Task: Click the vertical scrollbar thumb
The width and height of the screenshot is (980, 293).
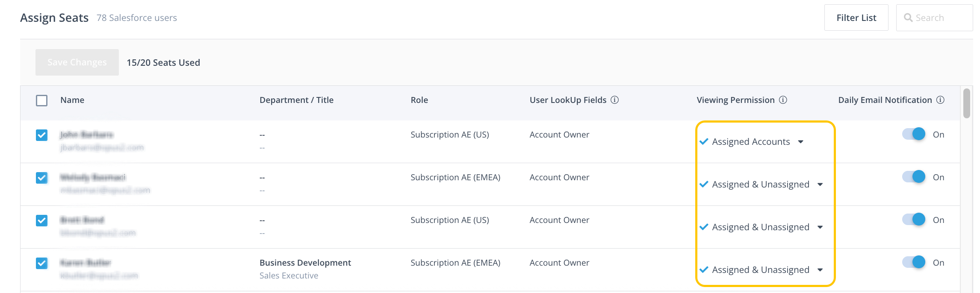Action: [x=966, y=103]
